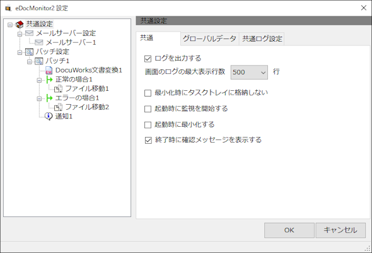Open the 500 max log lines dropdown
This screenshot has width=372, height=253.
249,72
